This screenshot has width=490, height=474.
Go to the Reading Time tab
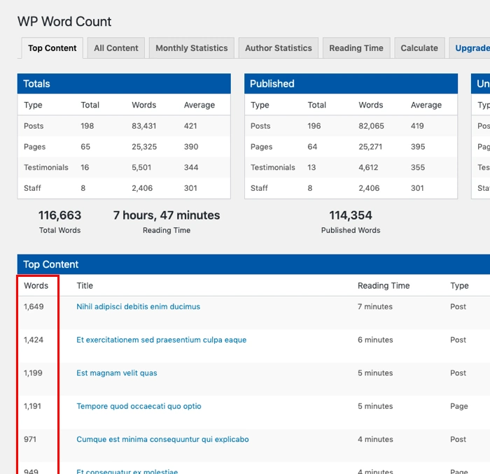[356, 48]
